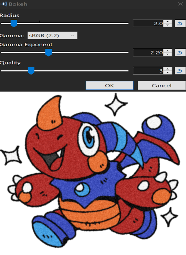Cancel the Bokeh effect
This screenshot has width=186, height=255.
pos(162,85)
